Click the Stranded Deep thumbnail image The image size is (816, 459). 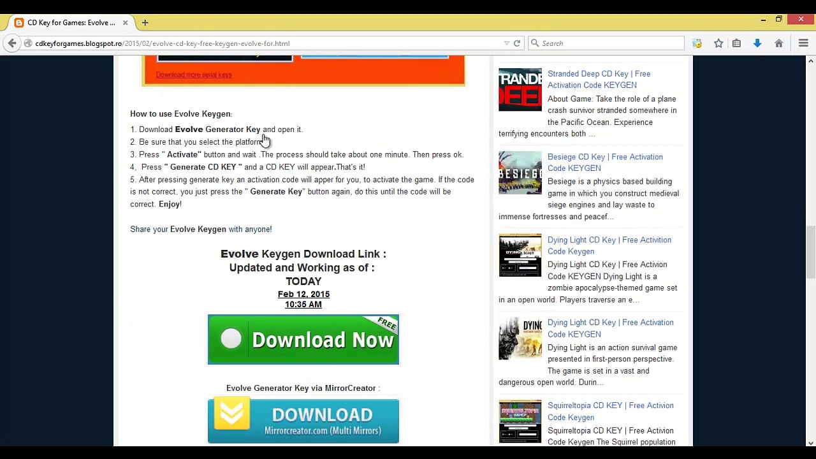520,90
